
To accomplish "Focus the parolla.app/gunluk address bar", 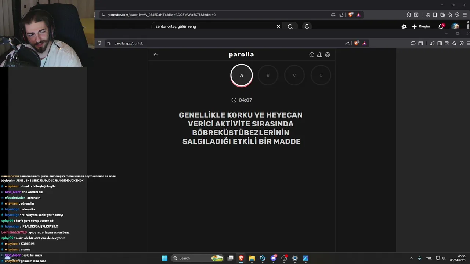I will (x=228, y=43).
